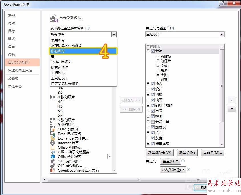Click the move down arrow button
241x195 pixels.
(232, 109)
